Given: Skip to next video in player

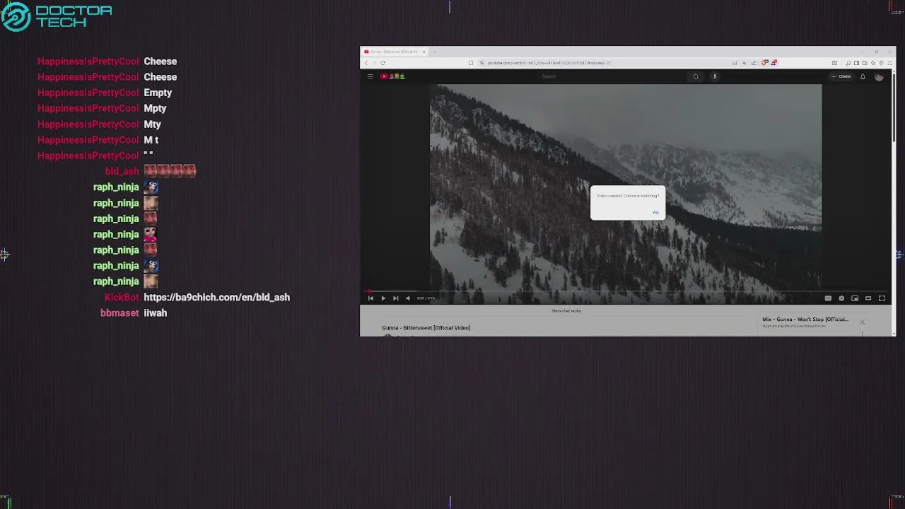Looking at the screenshot, I should pos(395,298).
